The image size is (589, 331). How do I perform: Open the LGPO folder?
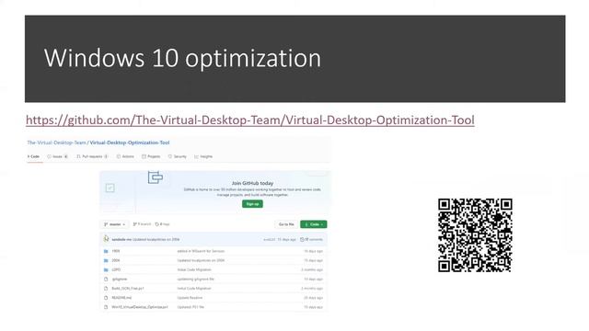116,269
